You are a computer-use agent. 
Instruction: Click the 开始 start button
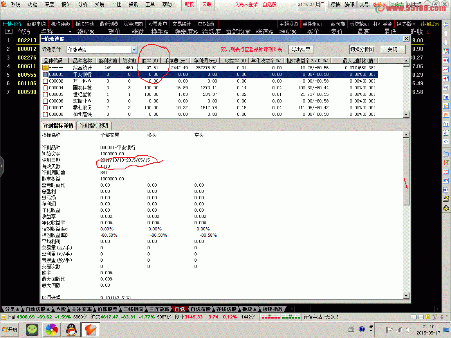tap(10, 329)
